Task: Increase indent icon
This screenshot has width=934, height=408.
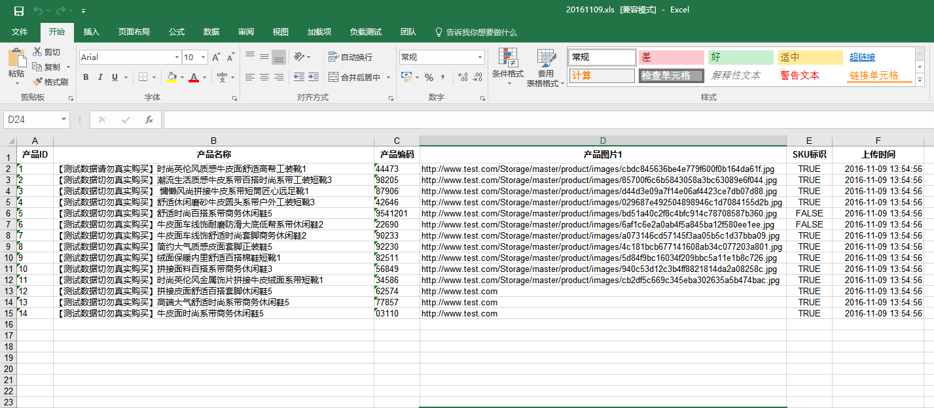Action: click(x=313, y=77)
